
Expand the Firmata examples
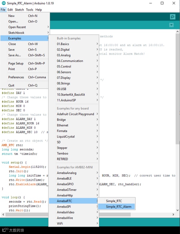click(x=74, y=131)
